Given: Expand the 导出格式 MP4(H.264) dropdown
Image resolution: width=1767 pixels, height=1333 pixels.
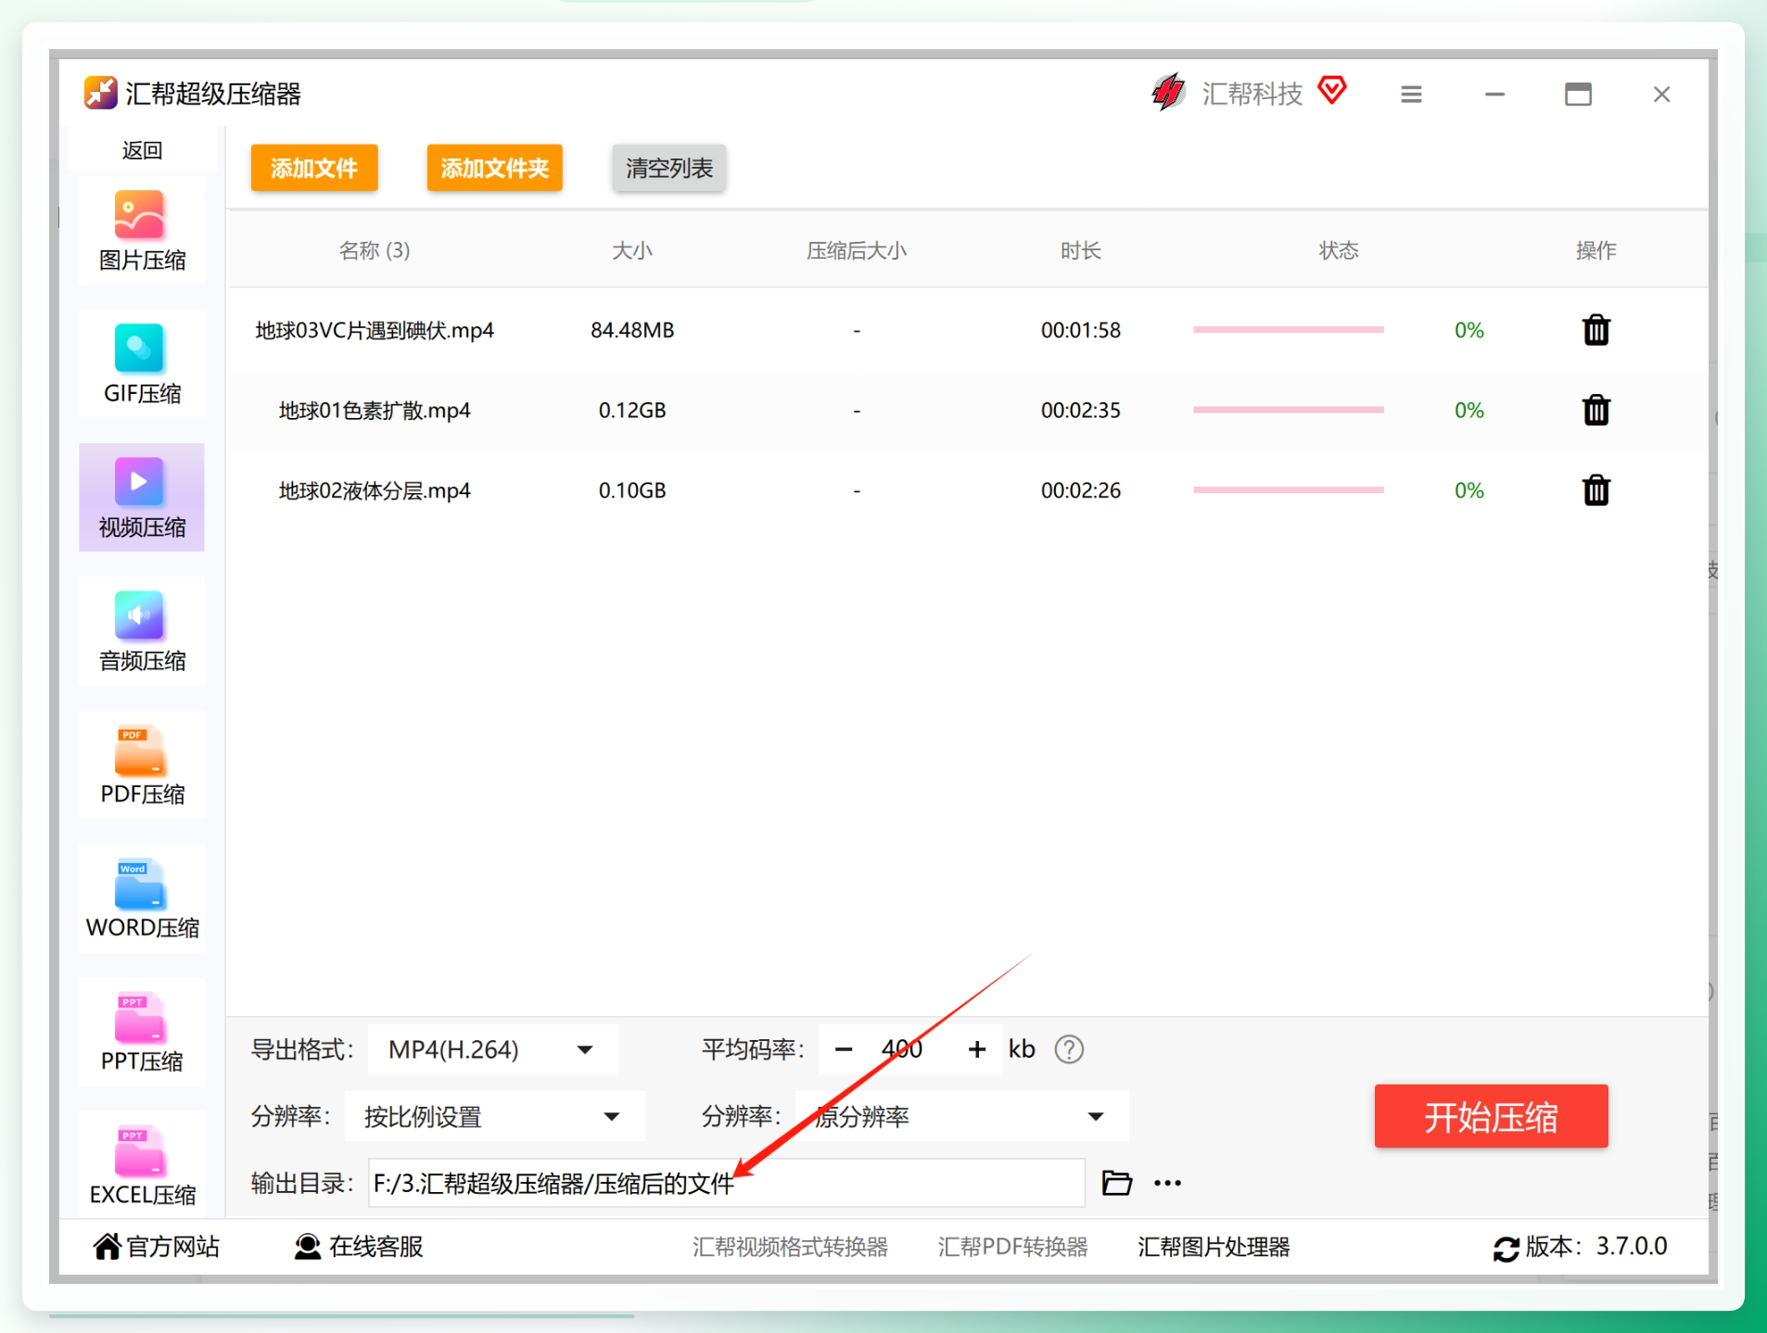Looking at the screenshot, I should (492, 1049).
